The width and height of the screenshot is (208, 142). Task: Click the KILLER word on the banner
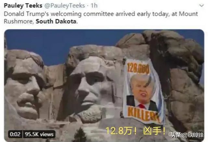click(x=143, y=114)
